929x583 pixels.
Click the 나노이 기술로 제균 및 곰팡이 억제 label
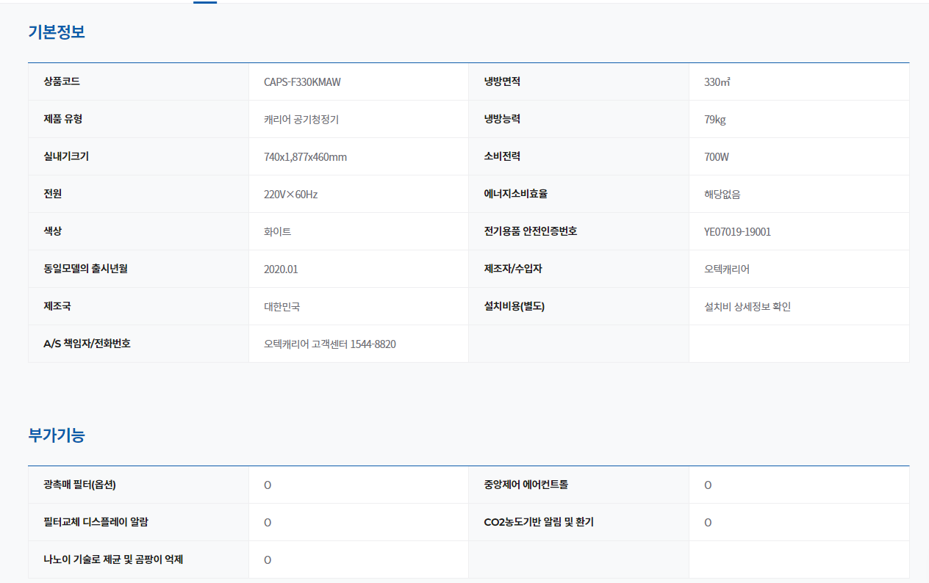point(112,560)
